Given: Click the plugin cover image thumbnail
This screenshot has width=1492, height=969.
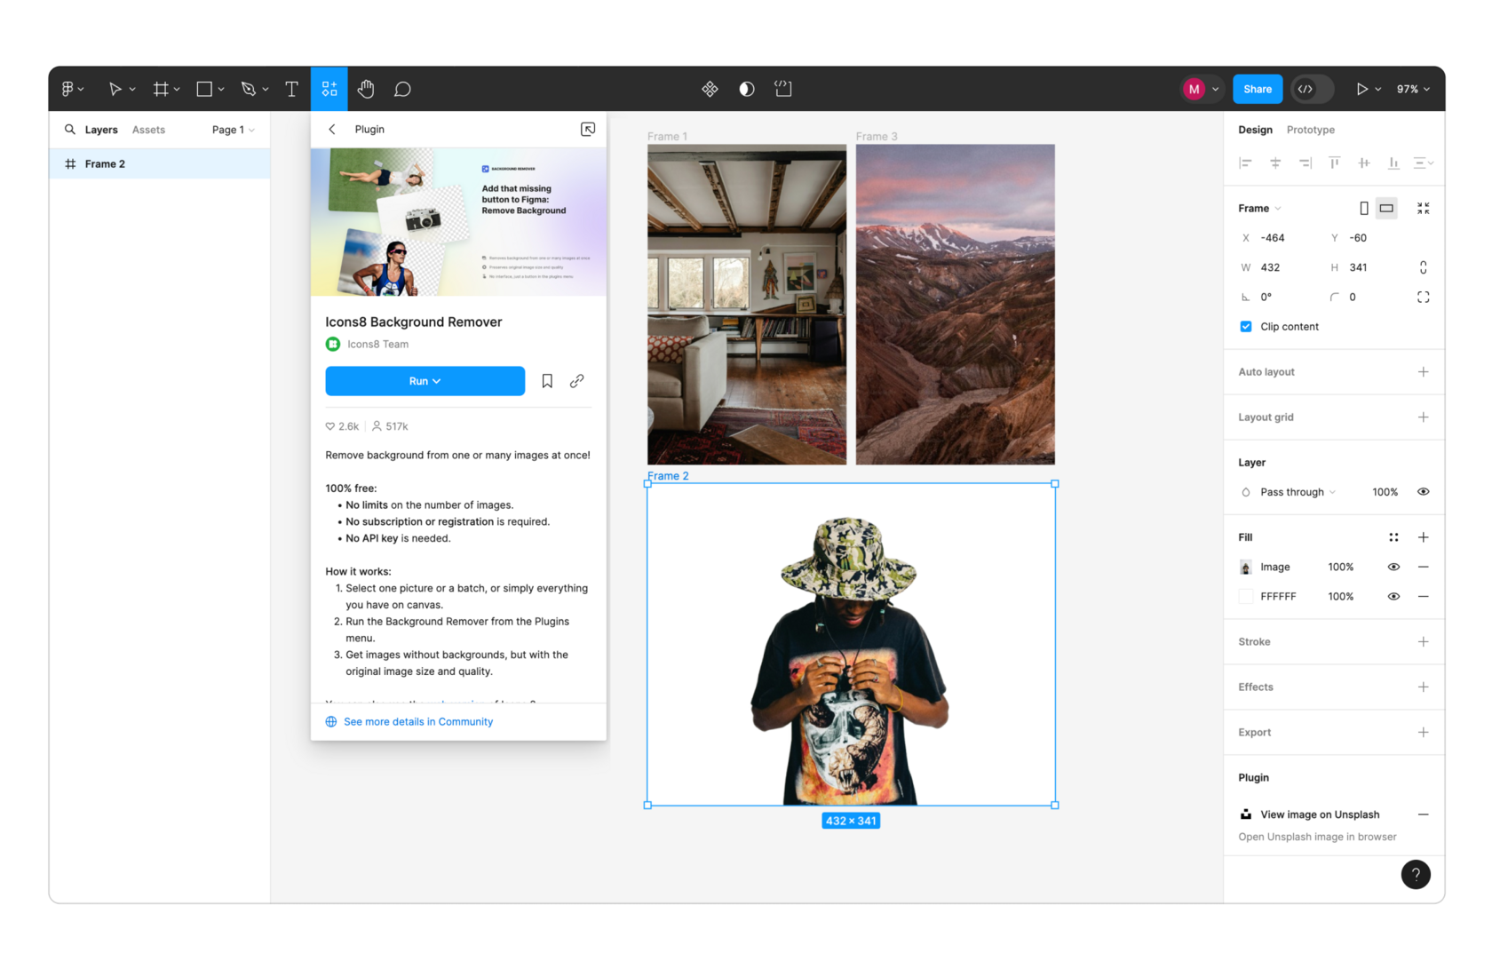Looking at the screenshot, I should [x=458, y=222].
